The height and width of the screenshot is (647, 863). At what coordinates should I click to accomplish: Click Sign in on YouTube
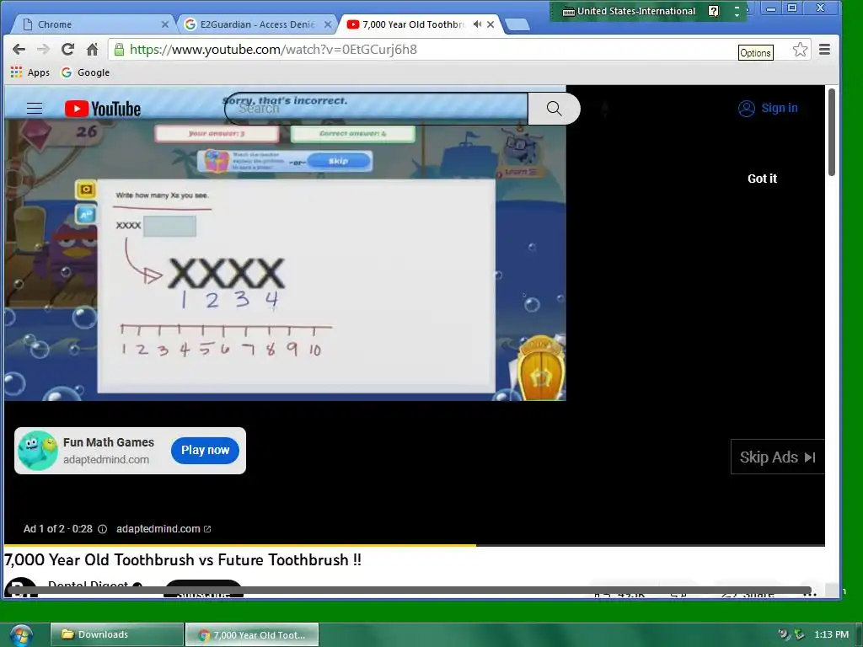(x=768, y=109)
